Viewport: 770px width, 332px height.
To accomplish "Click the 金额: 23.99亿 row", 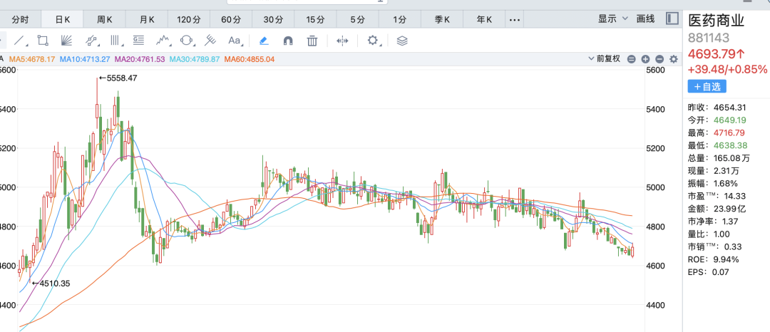I will (x=717, y=209).
